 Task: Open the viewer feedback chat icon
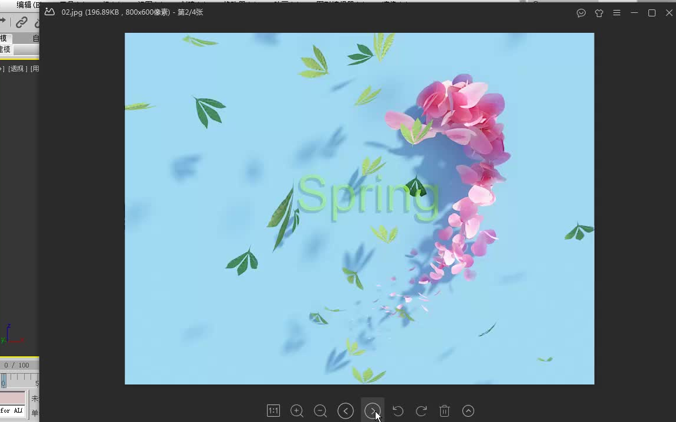[x=581, y=12]
